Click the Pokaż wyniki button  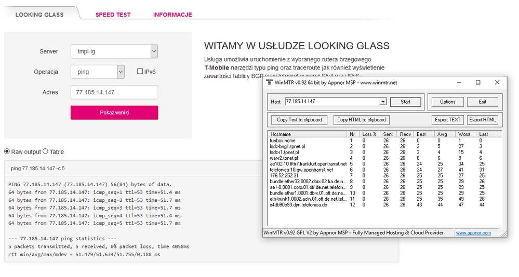[x=114, y=113]
